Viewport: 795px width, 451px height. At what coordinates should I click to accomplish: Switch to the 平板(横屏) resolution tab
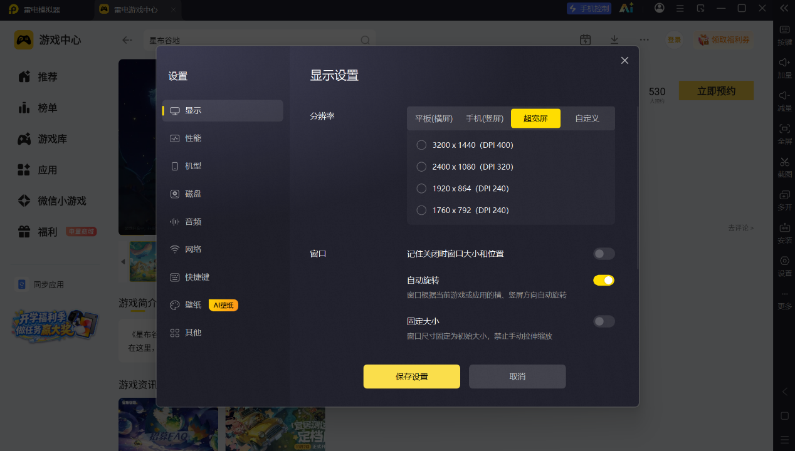pos(434,118)
